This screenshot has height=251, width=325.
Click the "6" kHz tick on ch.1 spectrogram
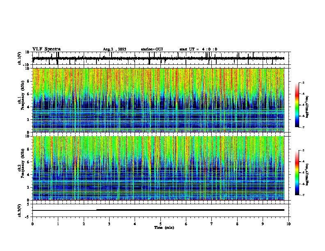(28, 94)
